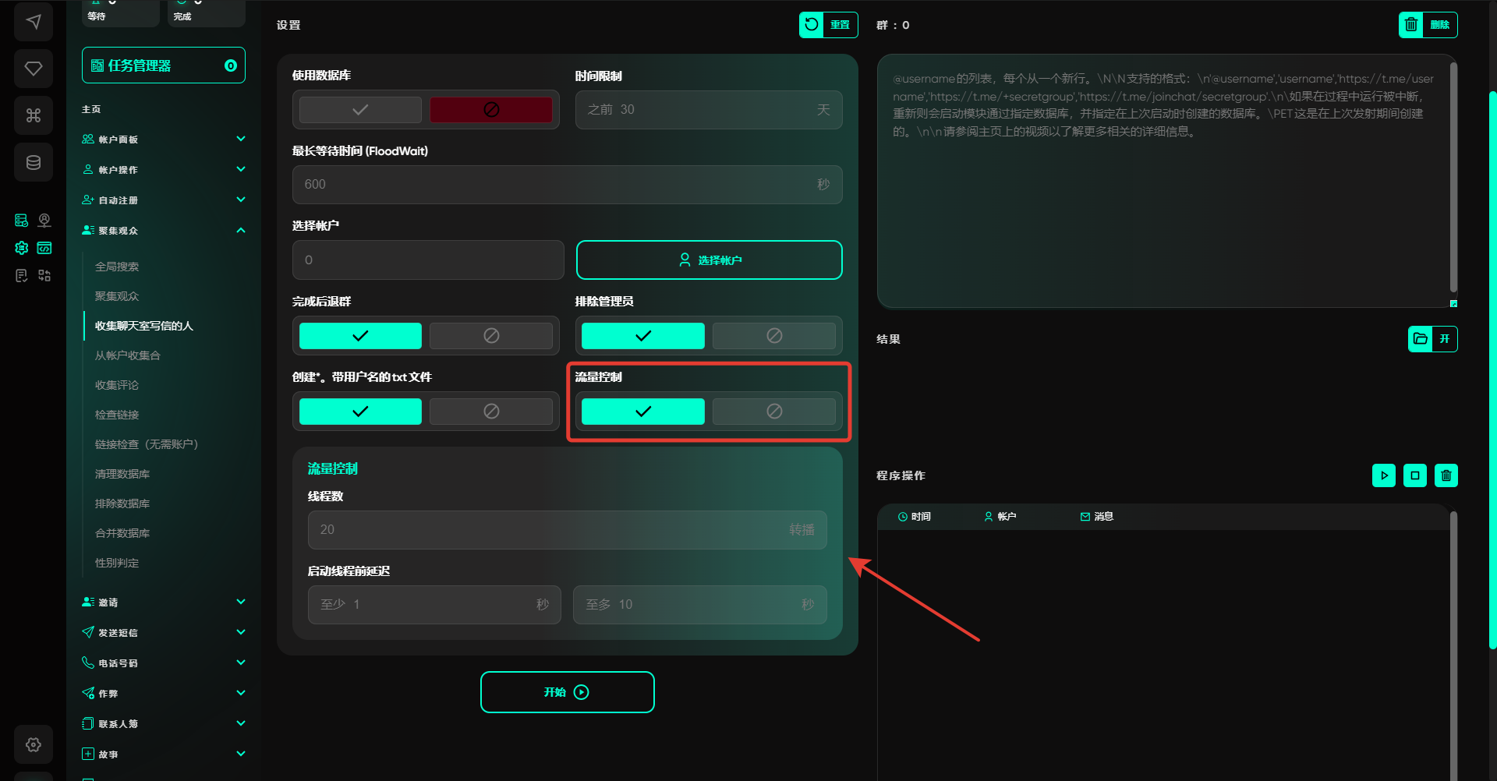The width and height of the screenshot is (1497, 781).
Task: Disable 完成后退群 using the ban option
Action: pos(491,336)
